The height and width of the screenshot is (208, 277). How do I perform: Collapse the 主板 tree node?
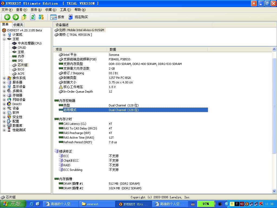4,39
